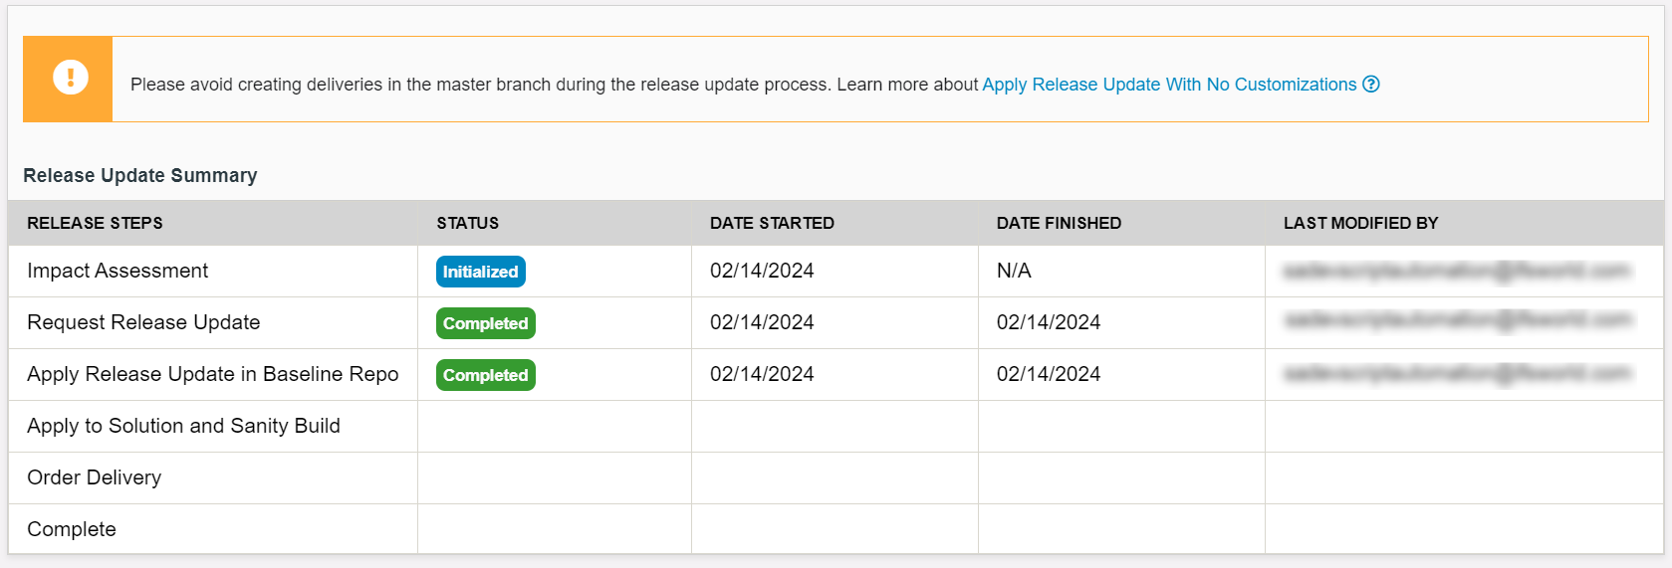Click the Release Update Summary heading
Viewport: 1672px width, 568px height.
pyautogui.click(x=140, y=175)
